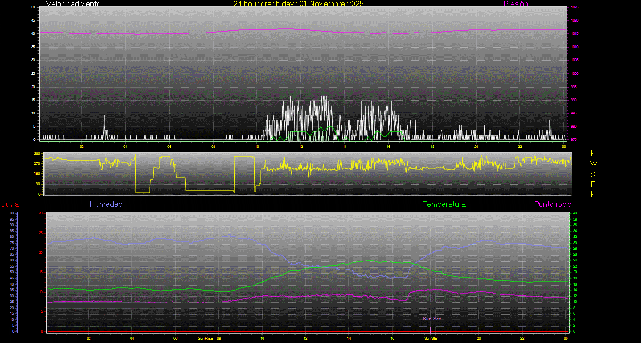
Task: Click the 'Sun Rise' marker on time axis
Action: coord(205,338)
